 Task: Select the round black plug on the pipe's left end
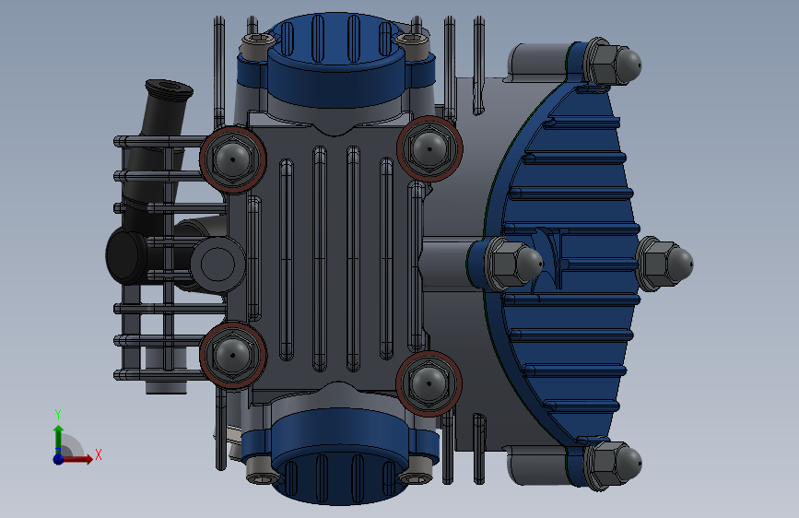(x=126, y=255)
